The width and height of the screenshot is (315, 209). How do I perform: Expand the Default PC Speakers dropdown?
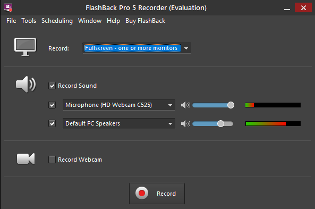pyautogui.click(x=119, y=123)
